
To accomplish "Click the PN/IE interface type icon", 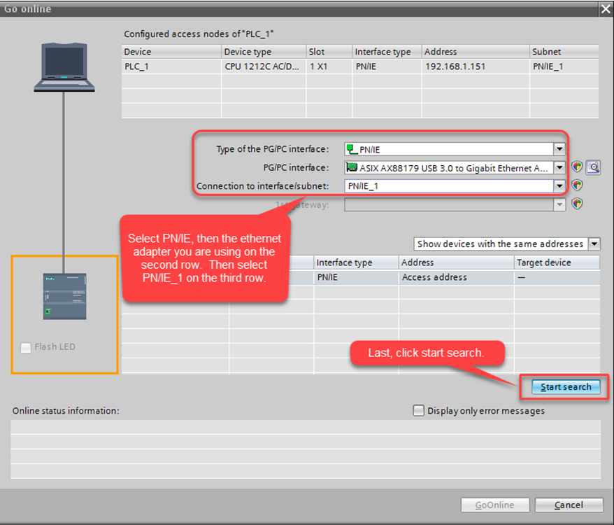I will [x=350, y=148].
